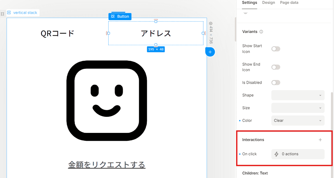Click the Button component label tag
The image size is (334, 178).
120,16
